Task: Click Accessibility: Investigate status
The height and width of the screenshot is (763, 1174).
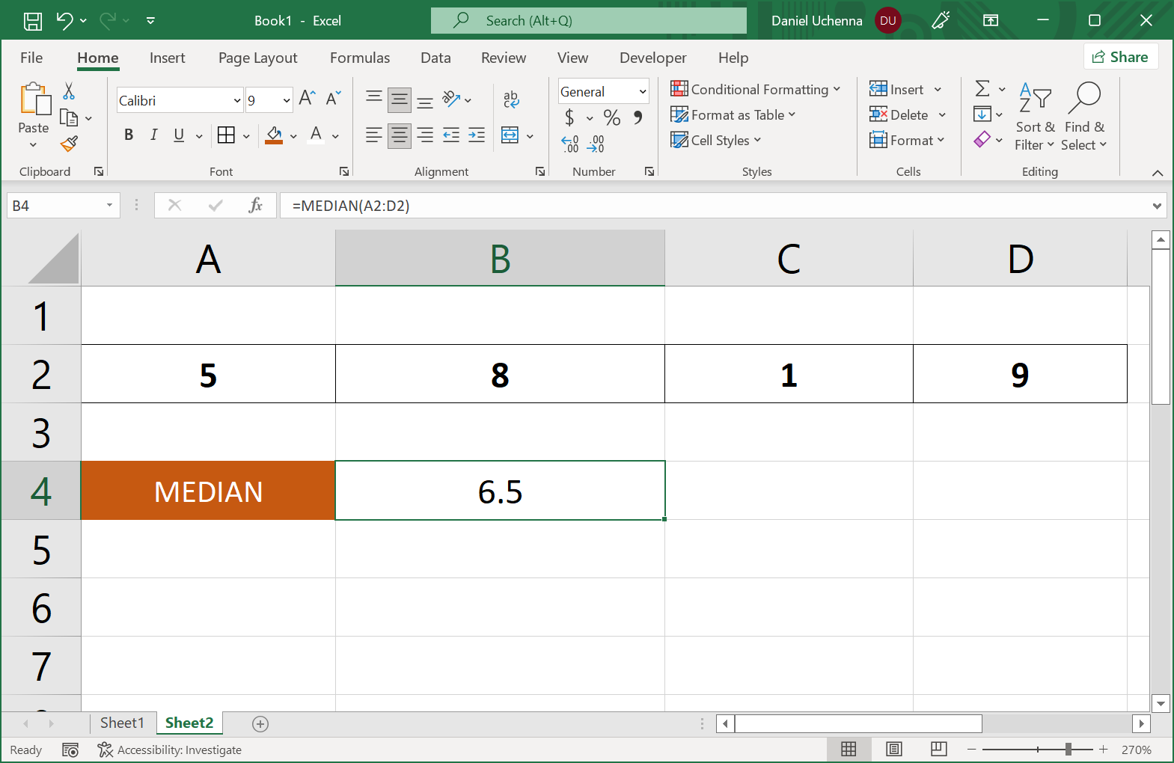Action: 170,750
